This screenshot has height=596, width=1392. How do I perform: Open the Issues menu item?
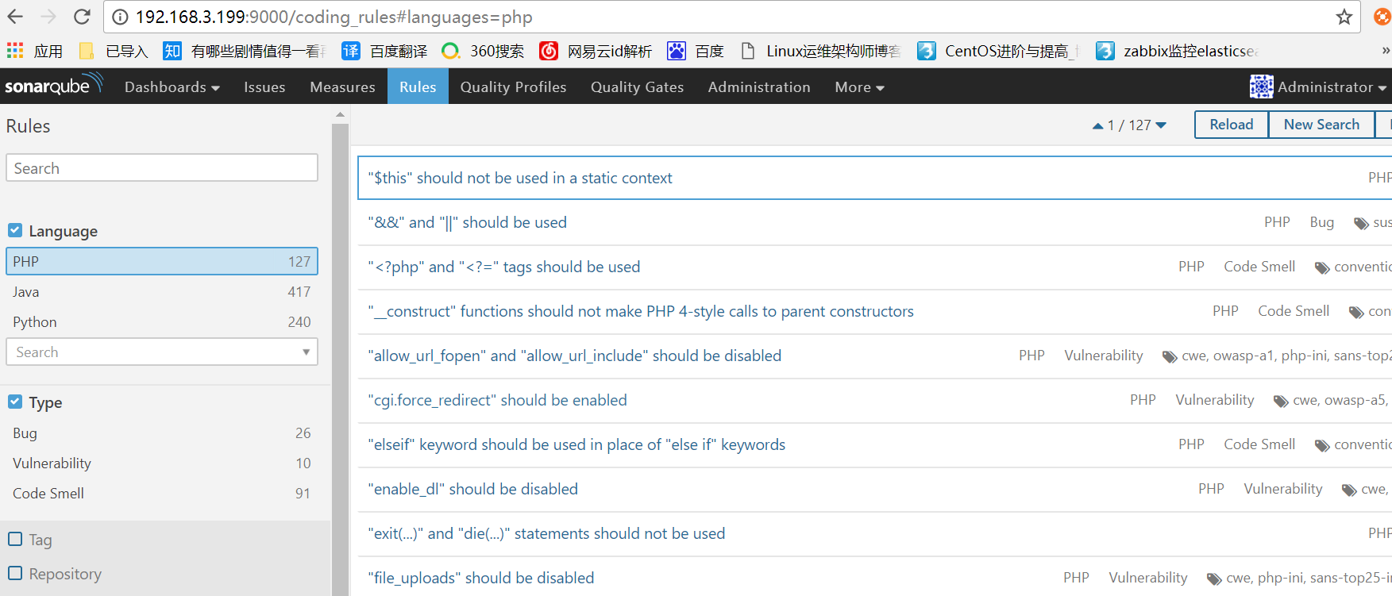coord(264,87)
